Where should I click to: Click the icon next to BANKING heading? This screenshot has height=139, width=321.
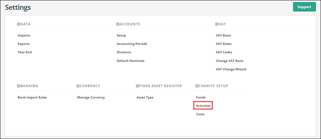[x=19, y=86]
